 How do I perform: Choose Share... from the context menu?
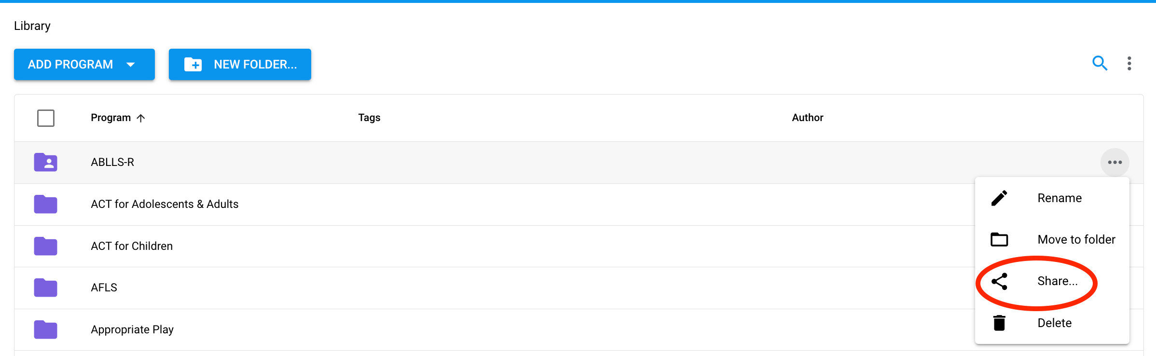(1057, 281)
